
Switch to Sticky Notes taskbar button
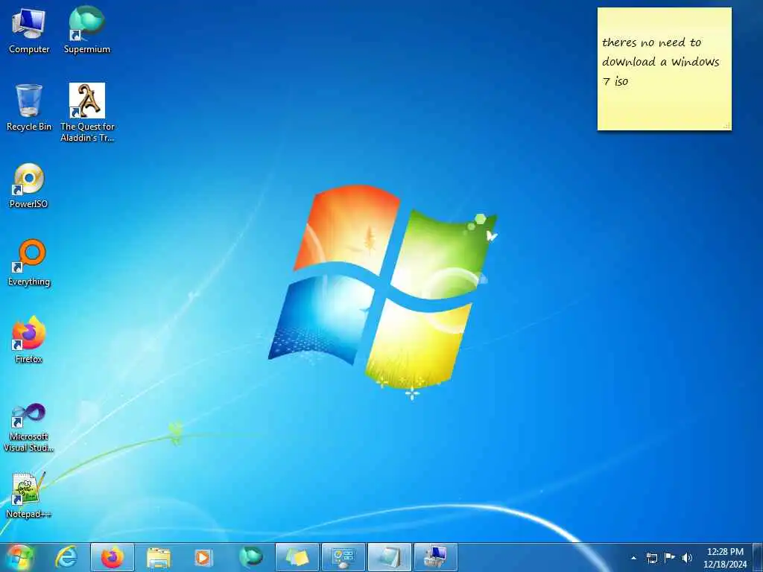point(297,557)
